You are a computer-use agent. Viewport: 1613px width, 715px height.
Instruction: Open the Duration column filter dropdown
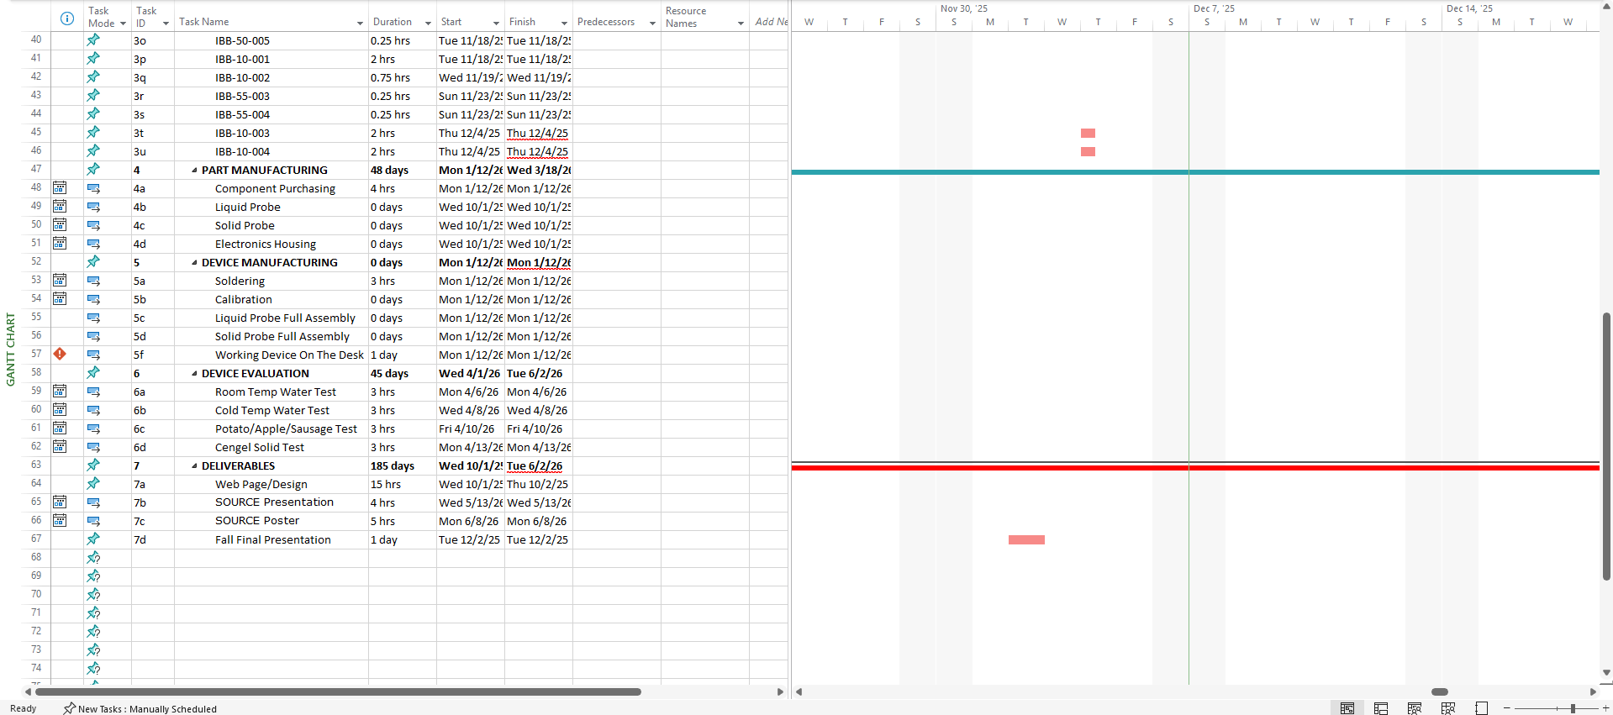pyautogui.click(x=428, y=23)
